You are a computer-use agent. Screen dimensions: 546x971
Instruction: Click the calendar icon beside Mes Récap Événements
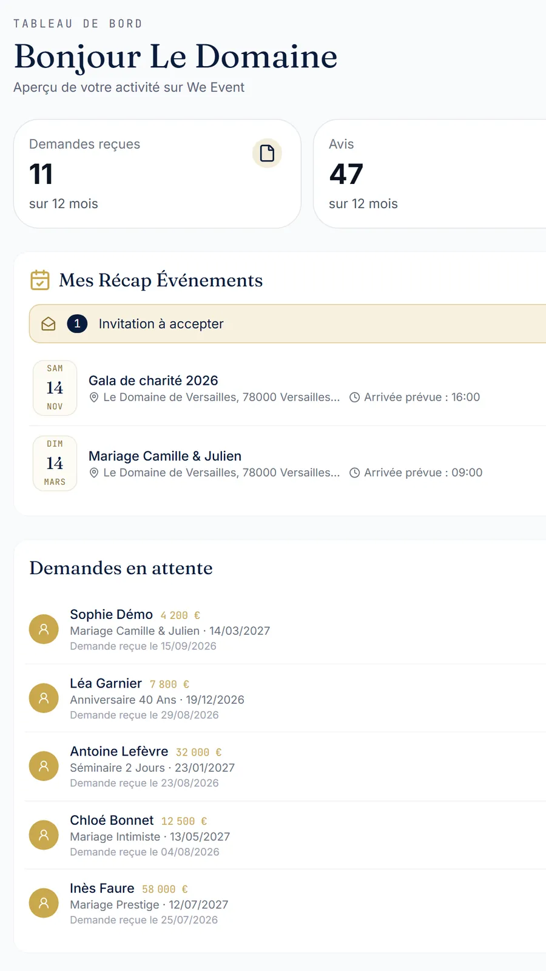click(40, 280)
